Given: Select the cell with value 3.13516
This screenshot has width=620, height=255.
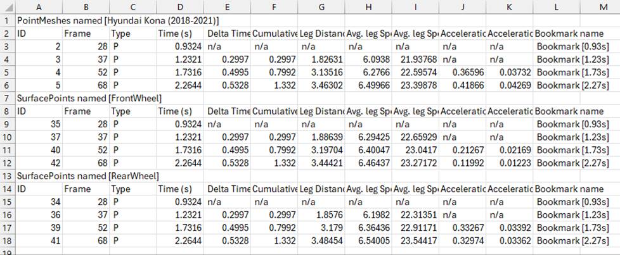Looking at the screenshot, I should [x=321, y=73].
